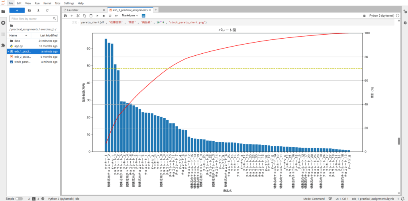Interrupt the kernel with the stop icon

104,16
